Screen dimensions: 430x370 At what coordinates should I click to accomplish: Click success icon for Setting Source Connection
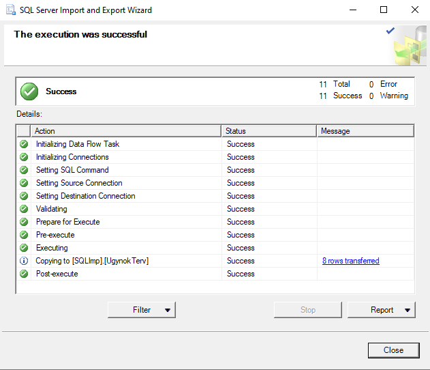coord(24,183)
